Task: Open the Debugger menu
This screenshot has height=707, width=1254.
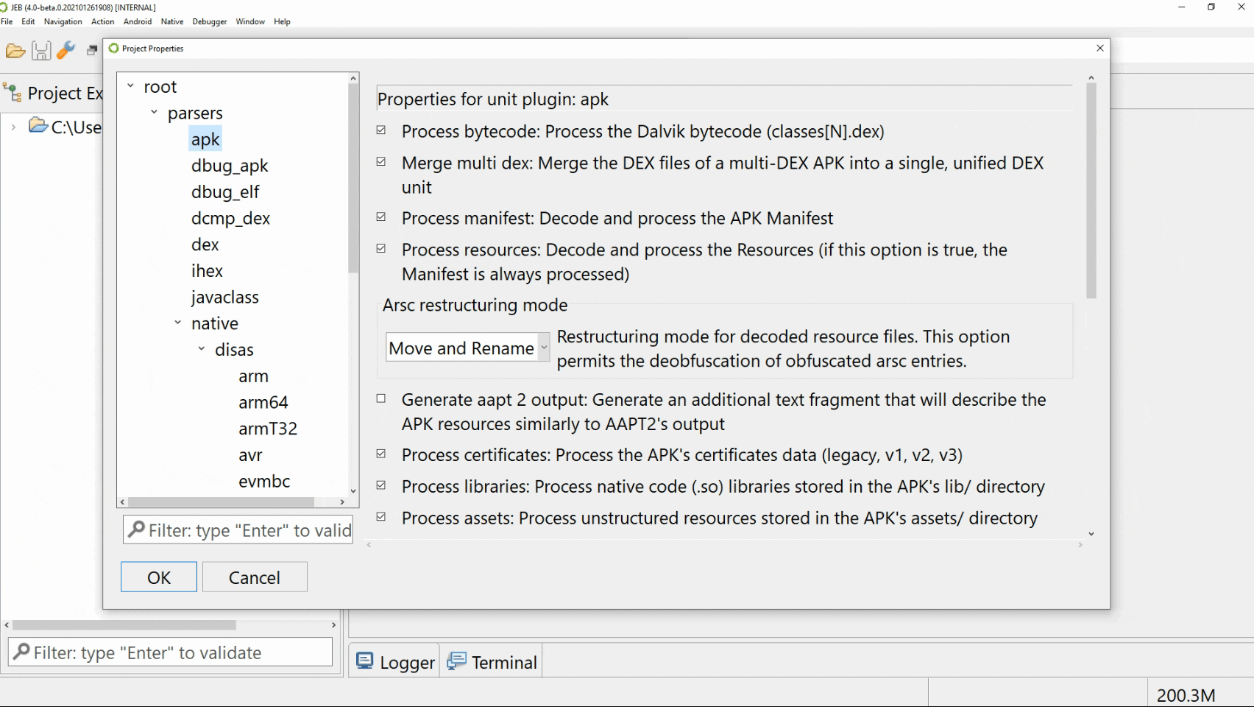Action: coord(210,21)
